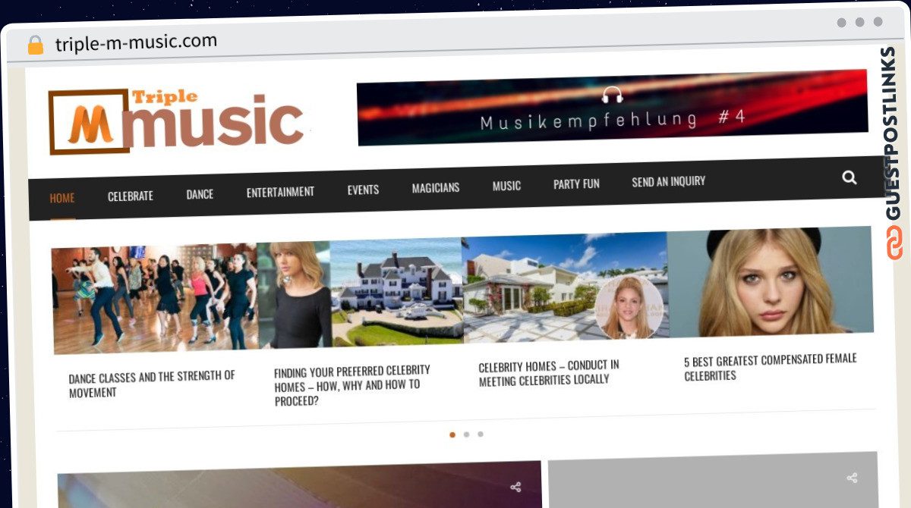Screen dimensions: 911x508
Task: Open the search icon in navigation bar
Action: 850,178
